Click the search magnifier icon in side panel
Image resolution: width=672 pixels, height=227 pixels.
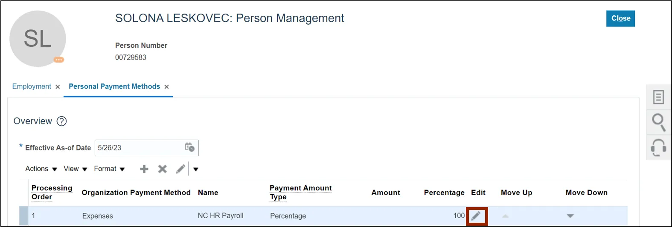[658, 122]
